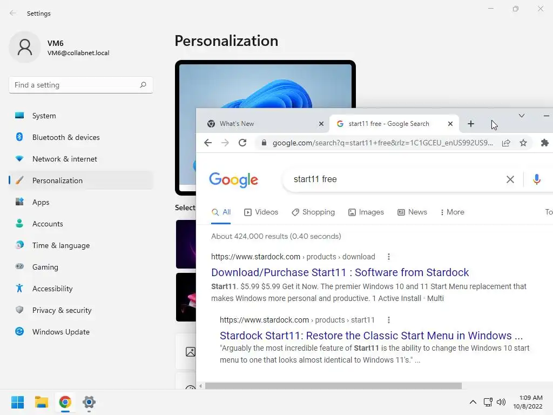Select the All results tab
The width and height of the screenshot is (553, 415).
point(221,212)
